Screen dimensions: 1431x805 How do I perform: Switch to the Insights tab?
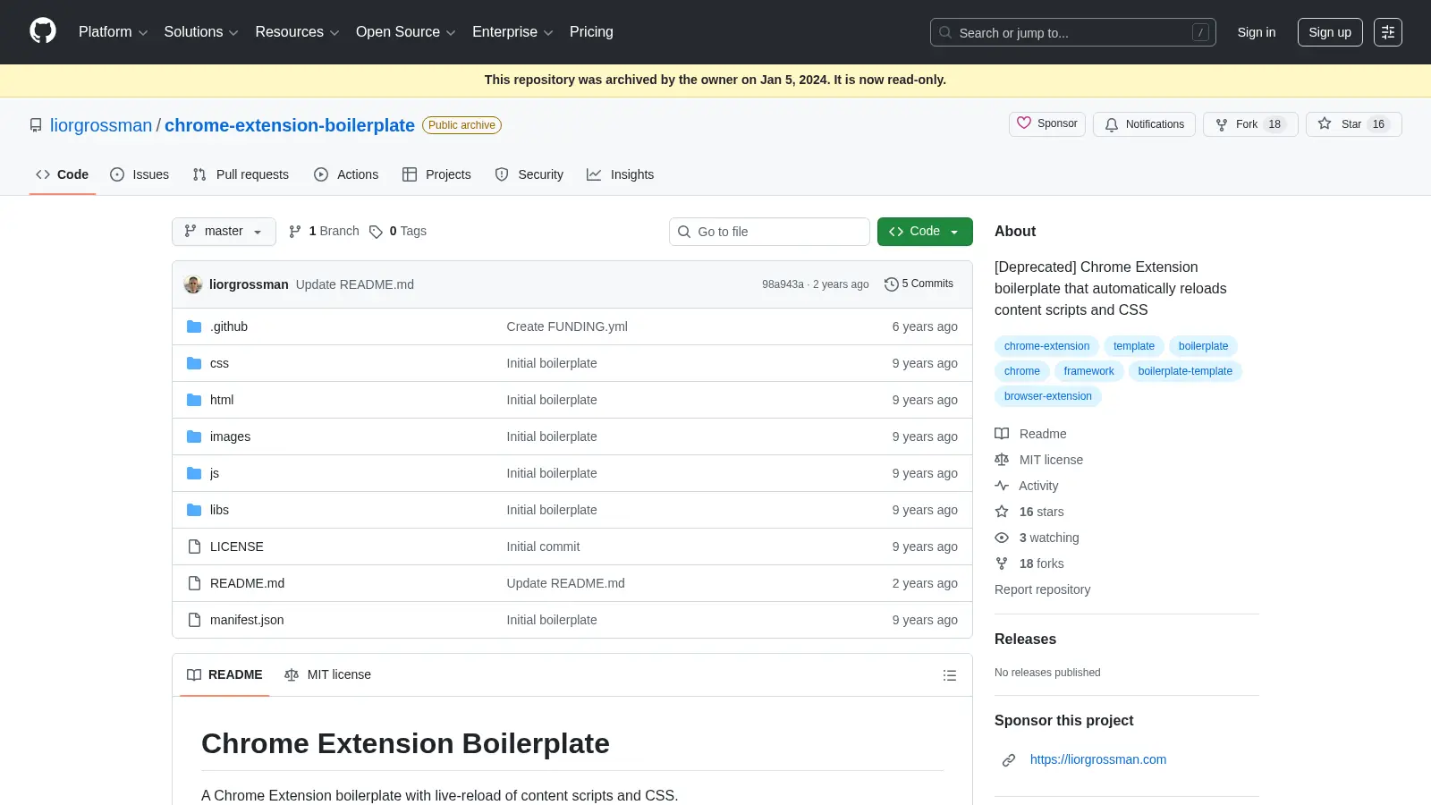click(621, 174)
